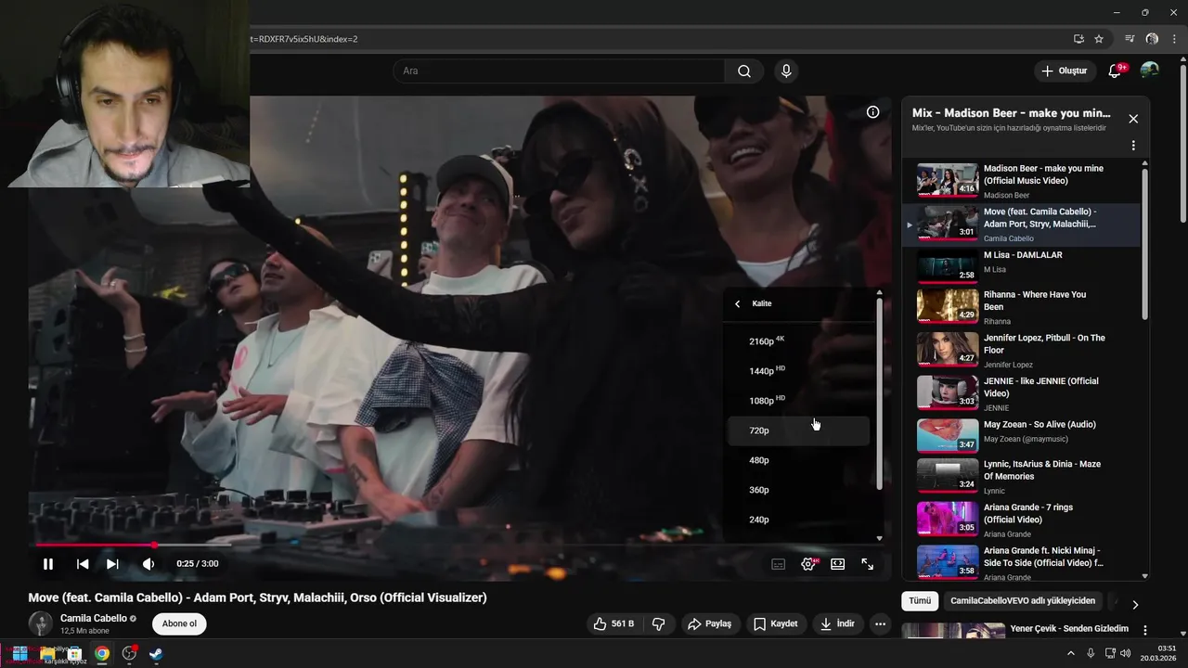This screenshot has width=1188, height=668.
Task: Open the Oluştur create menu
Action: click(1064, 71)
